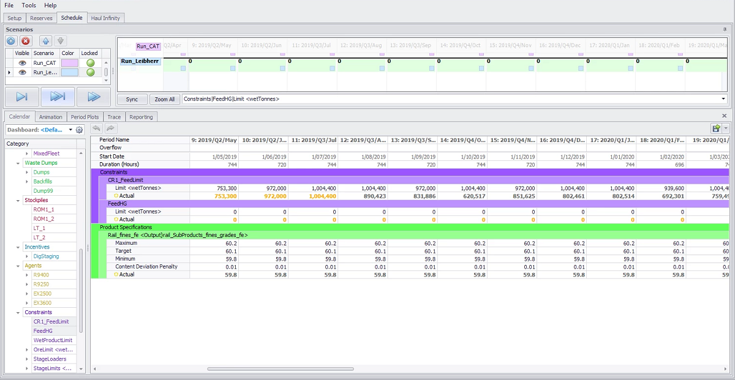
Task: Switch to the Period Plots tab
Action: point(85,117)
